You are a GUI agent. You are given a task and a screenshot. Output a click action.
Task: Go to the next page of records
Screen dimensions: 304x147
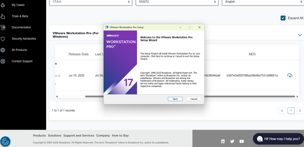tap(300, 110)
